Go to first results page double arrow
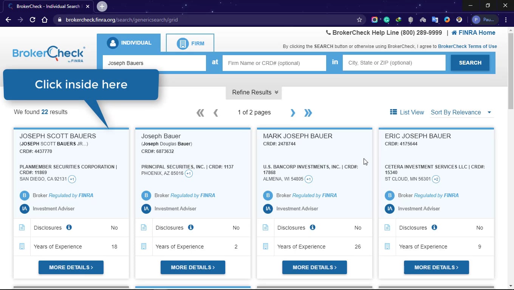Viewport: 514px width, 290px height. click(200, 113)
